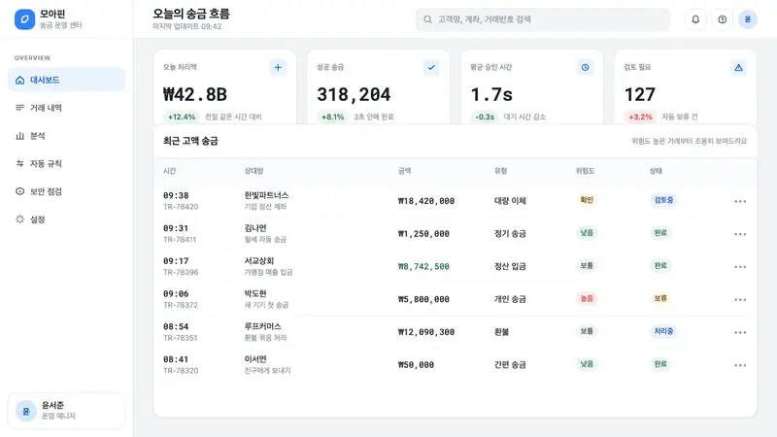Click counterparty name 서교상회
The image size is (777, 437).
[259, 260]
